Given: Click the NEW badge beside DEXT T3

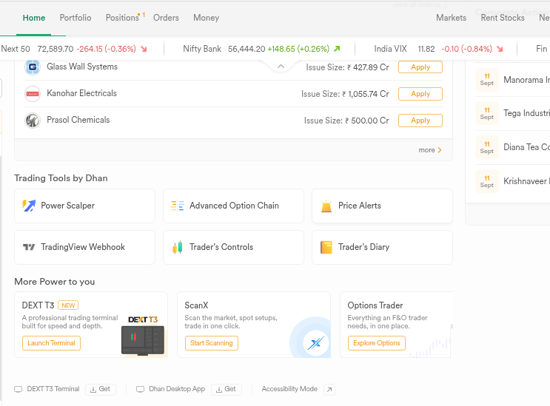Looking at the screenshot, I should pos(68,305).
